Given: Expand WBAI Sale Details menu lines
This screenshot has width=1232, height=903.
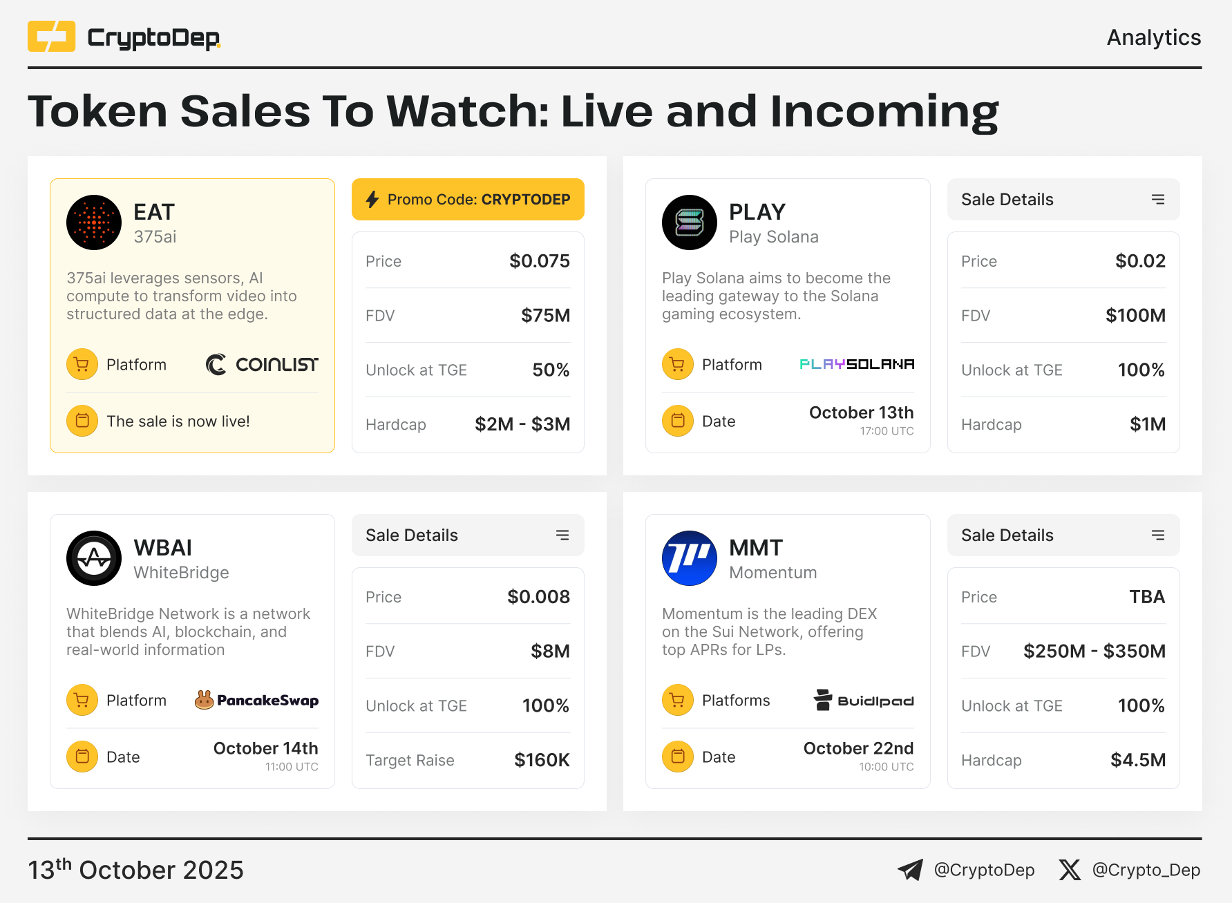Looking at the screenshot, I should click(x=562, y=535).
